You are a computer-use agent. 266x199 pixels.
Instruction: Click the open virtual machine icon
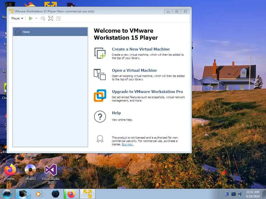click(100, 74)
